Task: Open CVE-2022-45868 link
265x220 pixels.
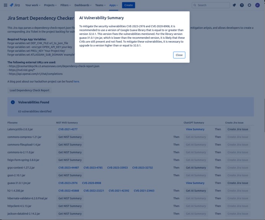Action: (x=69, y=191)
